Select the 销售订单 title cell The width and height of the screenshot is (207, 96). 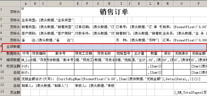tap(114, 12)
